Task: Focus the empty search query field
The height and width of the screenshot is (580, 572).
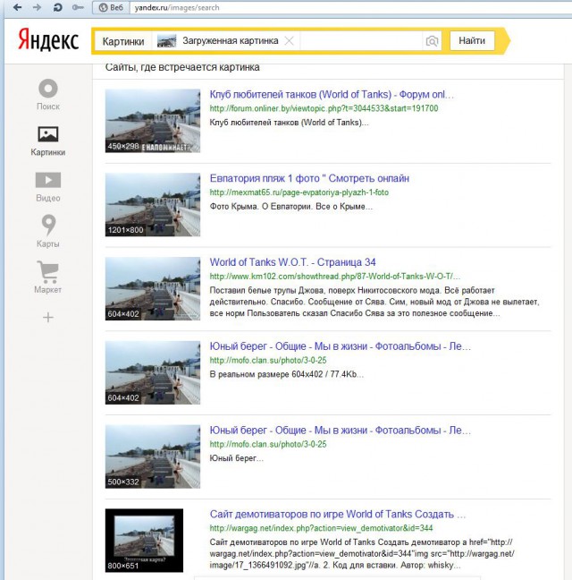Action: [361, 40]
